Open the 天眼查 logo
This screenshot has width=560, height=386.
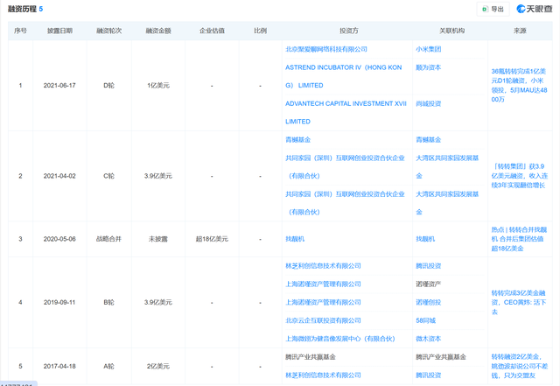pyautogui.click(x=535, y=9)
